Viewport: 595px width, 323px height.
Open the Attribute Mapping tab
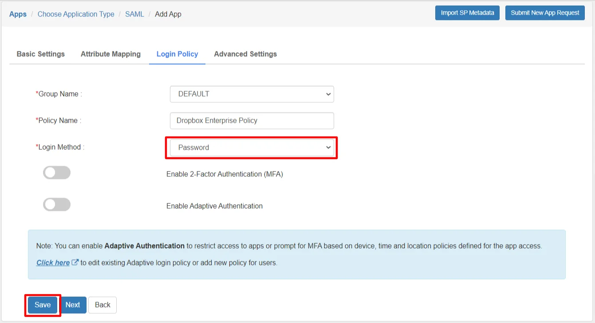(x=110, y=54)
